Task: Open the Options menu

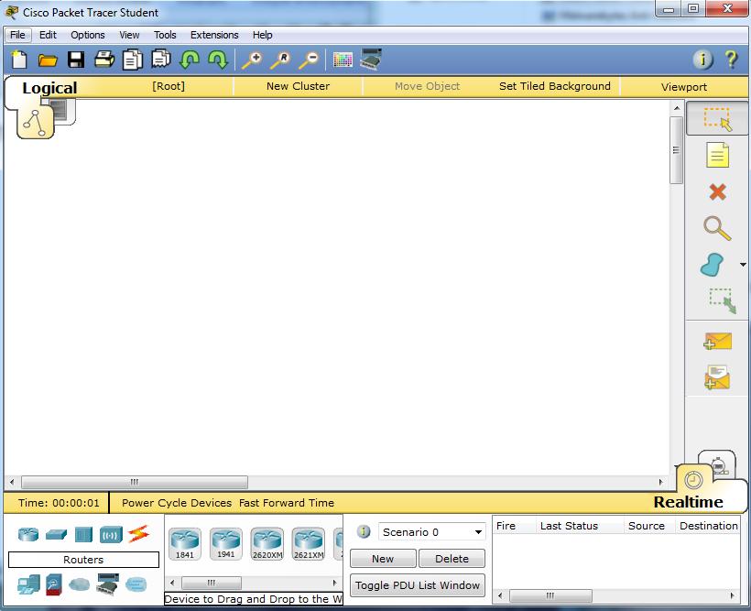Action: click(x=88, y=35)
